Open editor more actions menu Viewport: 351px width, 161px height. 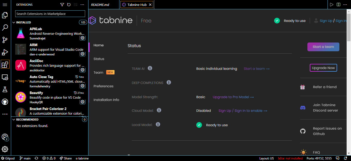[x=345, y=5]
